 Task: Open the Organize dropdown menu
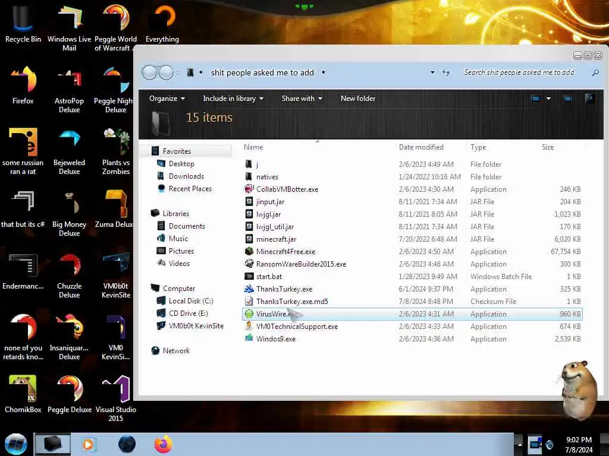167,99
